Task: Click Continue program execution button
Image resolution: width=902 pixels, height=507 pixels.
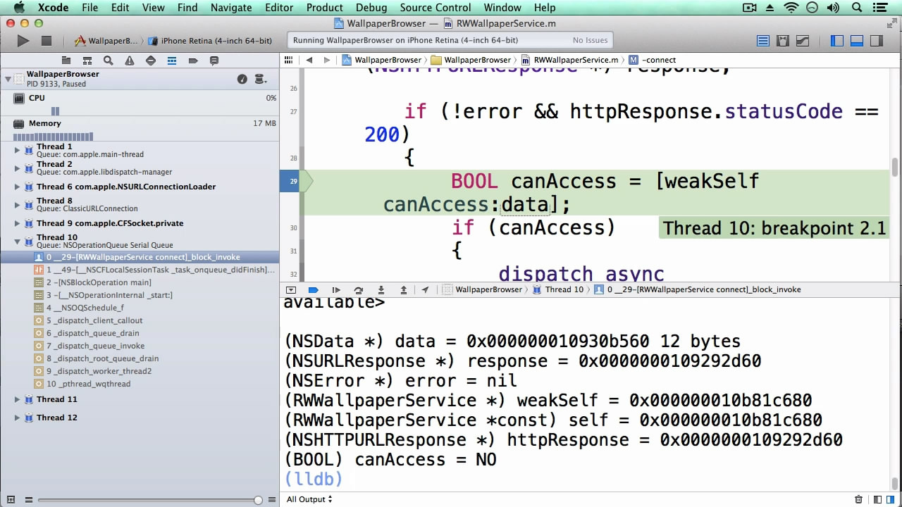Action: (336, 289)
